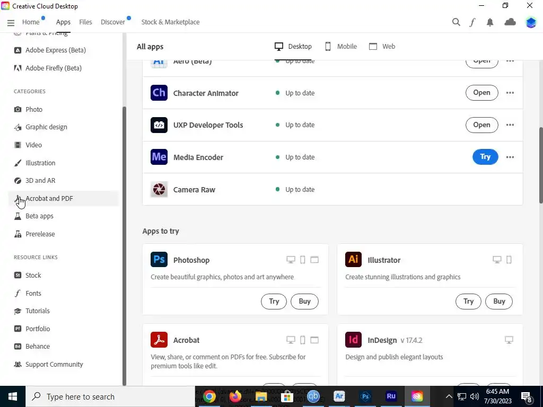Viewport: 543px width, 407px height.
Task: Click the Photoshop Ps icon in Apps to try
Action: (159, 259)
